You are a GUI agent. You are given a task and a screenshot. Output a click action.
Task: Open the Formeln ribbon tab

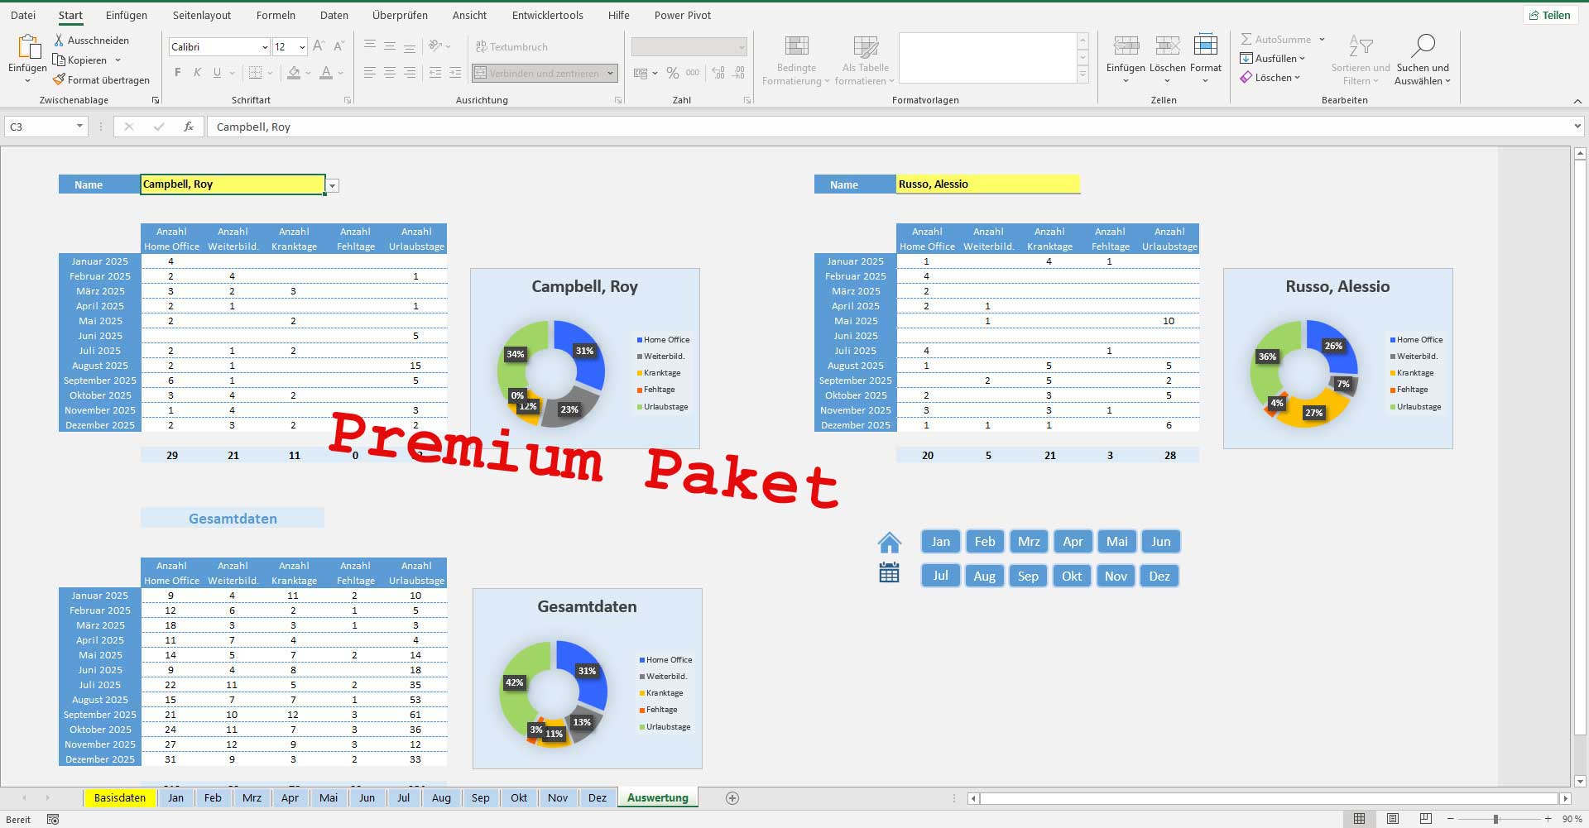tap(276, 15)
